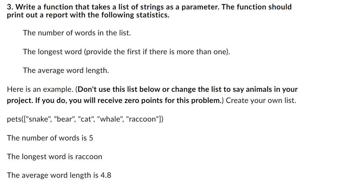Image resolution: width=350 pixels, height=186 pixels.
Task: Click the bold warning "Don't use this list below"
Action: (x=119, y=90)
